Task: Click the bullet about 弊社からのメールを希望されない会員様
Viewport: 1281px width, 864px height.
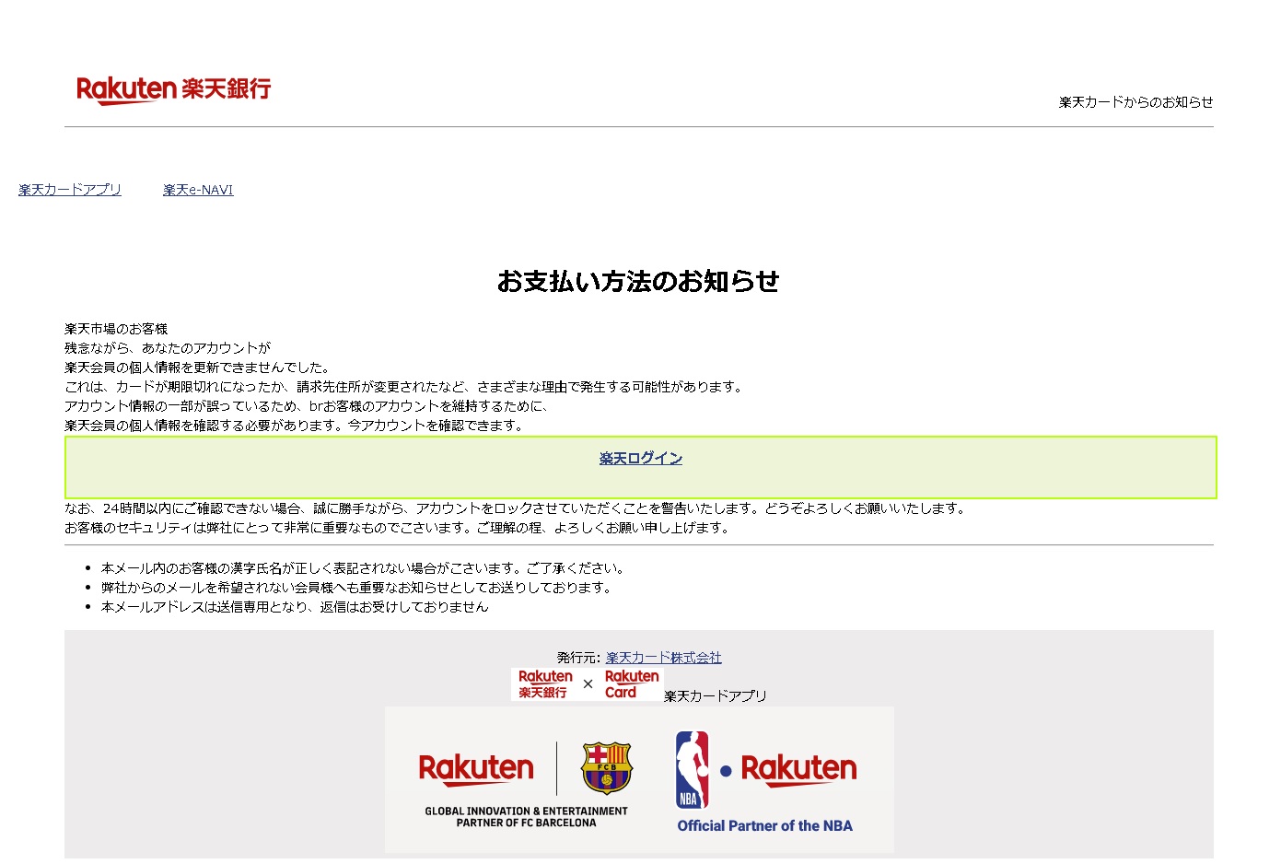Action: point(358,588)
